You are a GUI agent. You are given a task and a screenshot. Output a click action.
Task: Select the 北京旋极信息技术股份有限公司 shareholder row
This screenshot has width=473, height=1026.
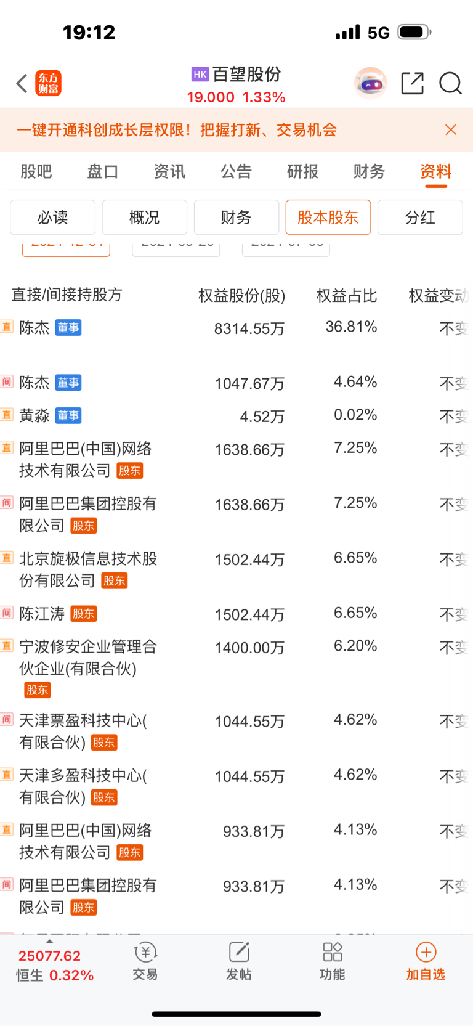pos(236,569)
